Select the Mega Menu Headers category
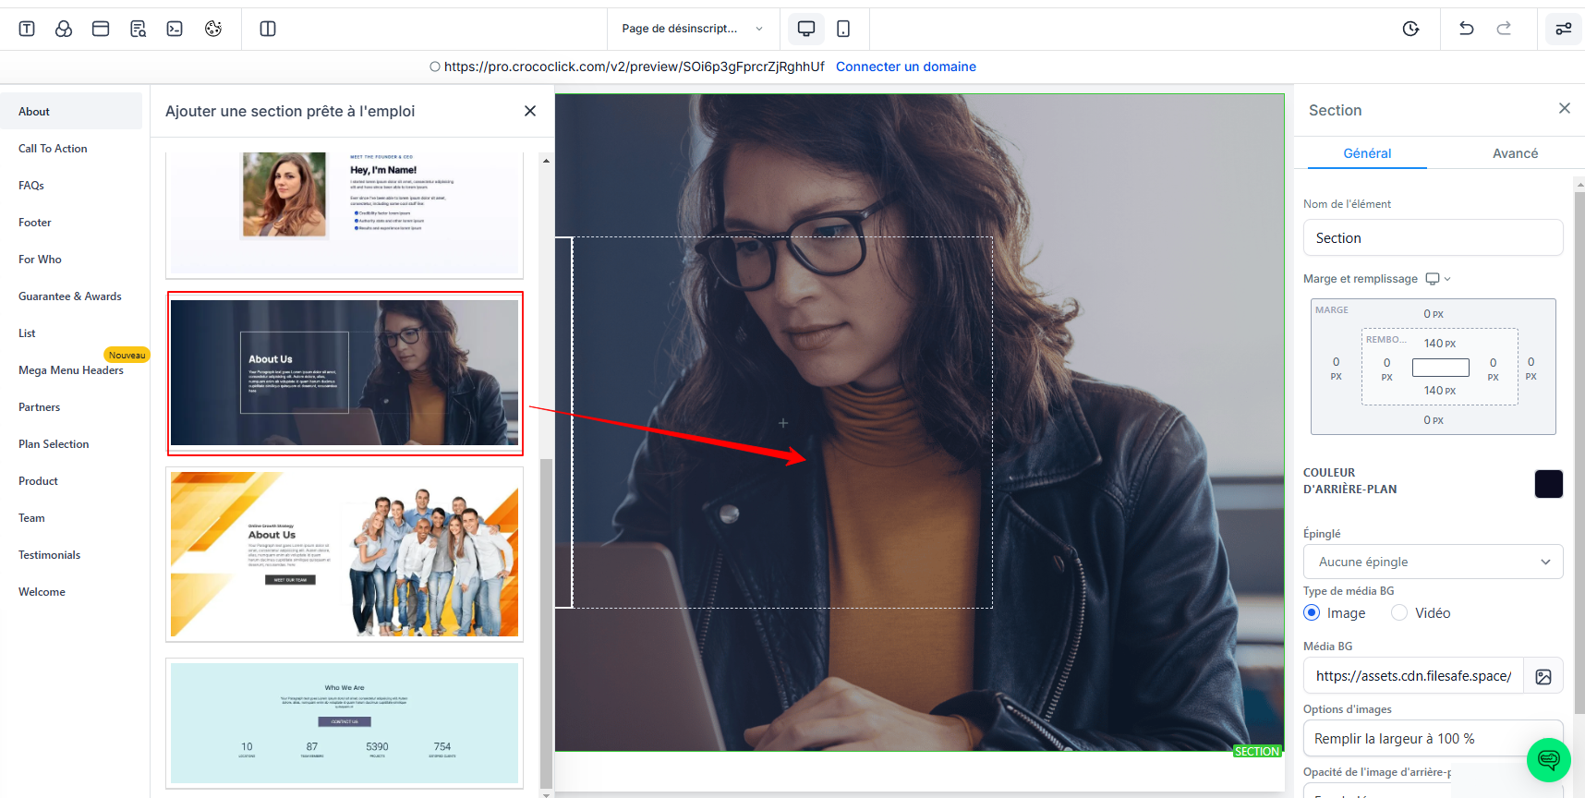 coord(71,369)
